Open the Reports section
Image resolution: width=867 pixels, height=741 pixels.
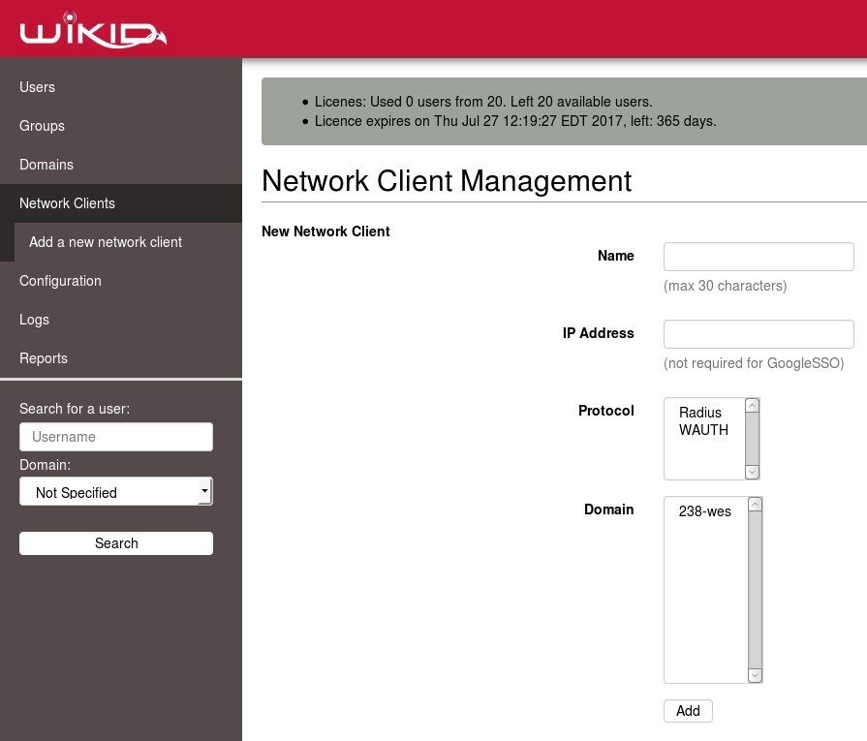pos(44,358)
